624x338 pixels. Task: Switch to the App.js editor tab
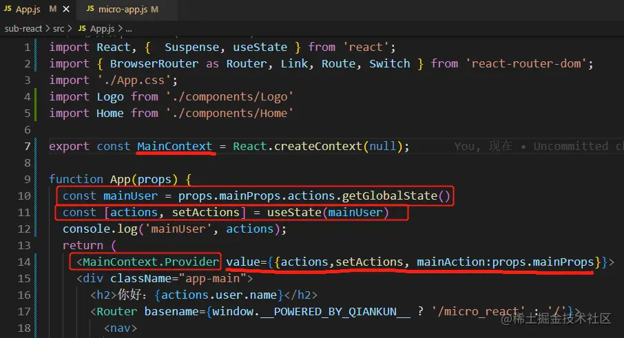click(x=37, y=9)
